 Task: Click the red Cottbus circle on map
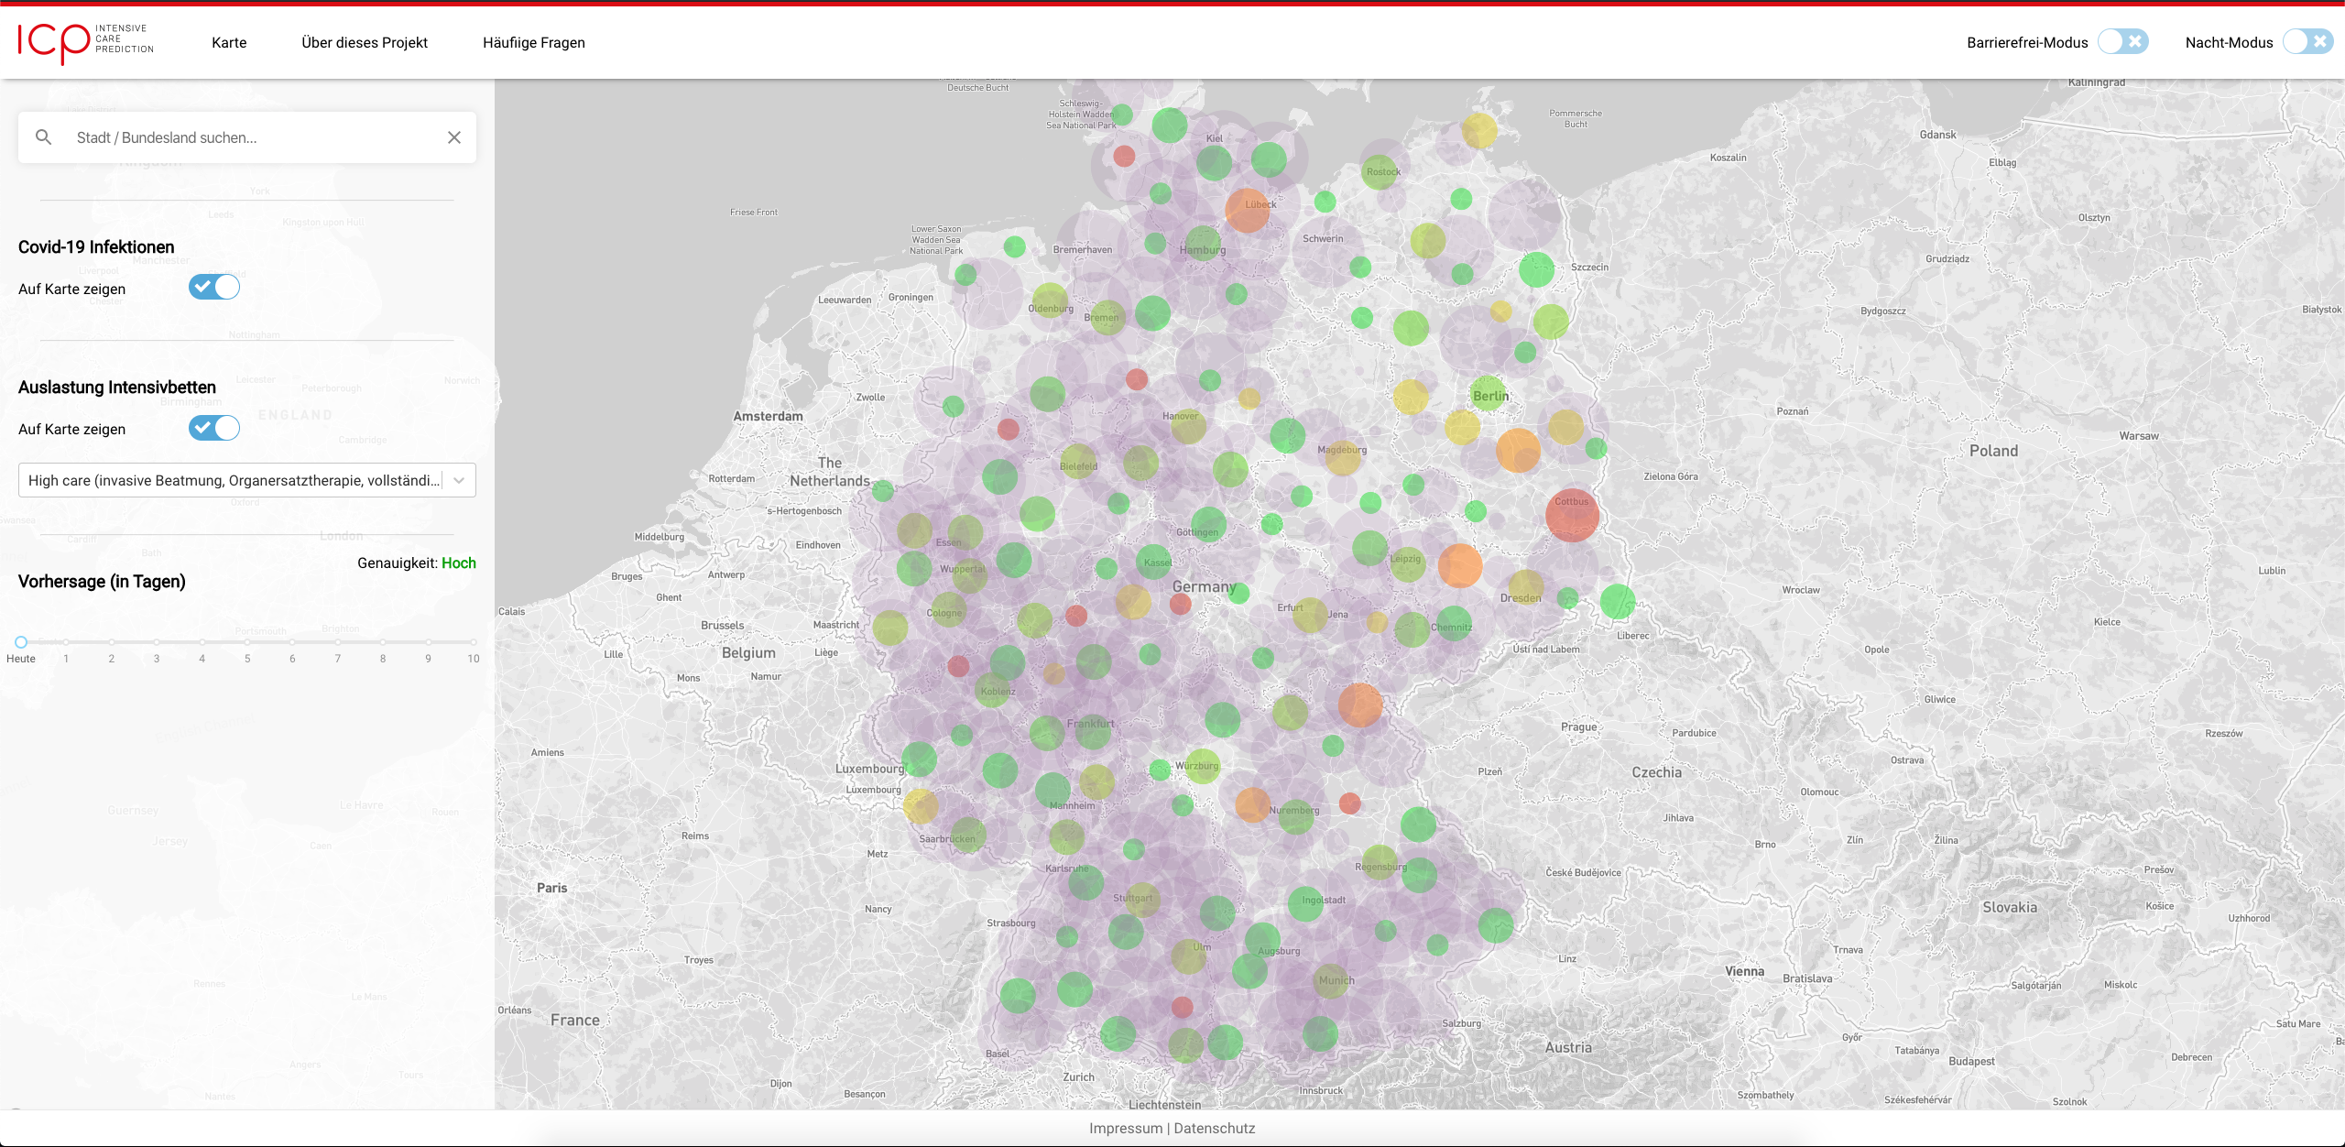click(x=1572, y=515)
